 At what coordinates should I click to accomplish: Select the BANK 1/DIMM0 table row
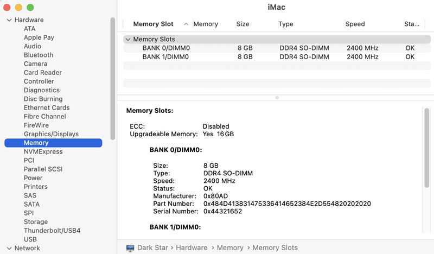(x=277, y=57)
